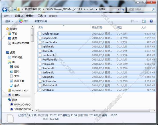The image size is (158, 125).
Task: Refresh the folder with the refresh arrows
Action: coord(123,9)
